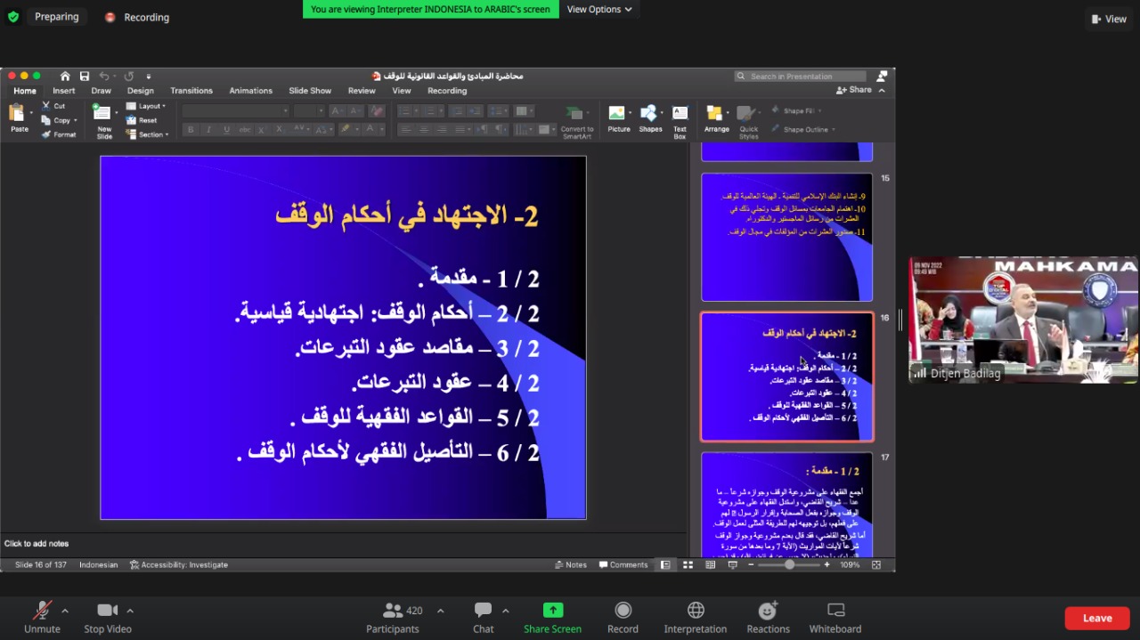This screenshot has height=640, width=1140.
Task: Open the Copy dropdown arrow
Action: coord(75,120)
